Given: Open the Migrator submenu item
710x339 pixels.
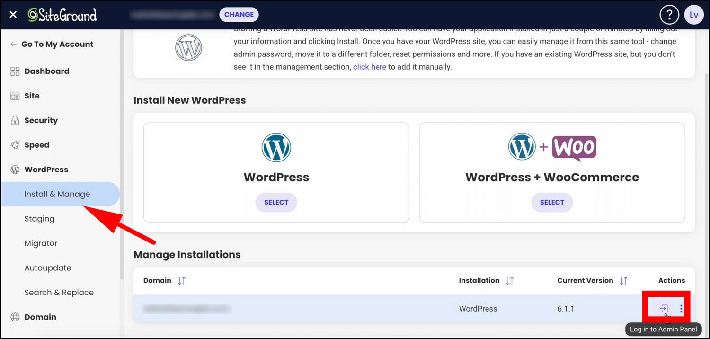Looking at the screenshot, I should tap(41, 243).
